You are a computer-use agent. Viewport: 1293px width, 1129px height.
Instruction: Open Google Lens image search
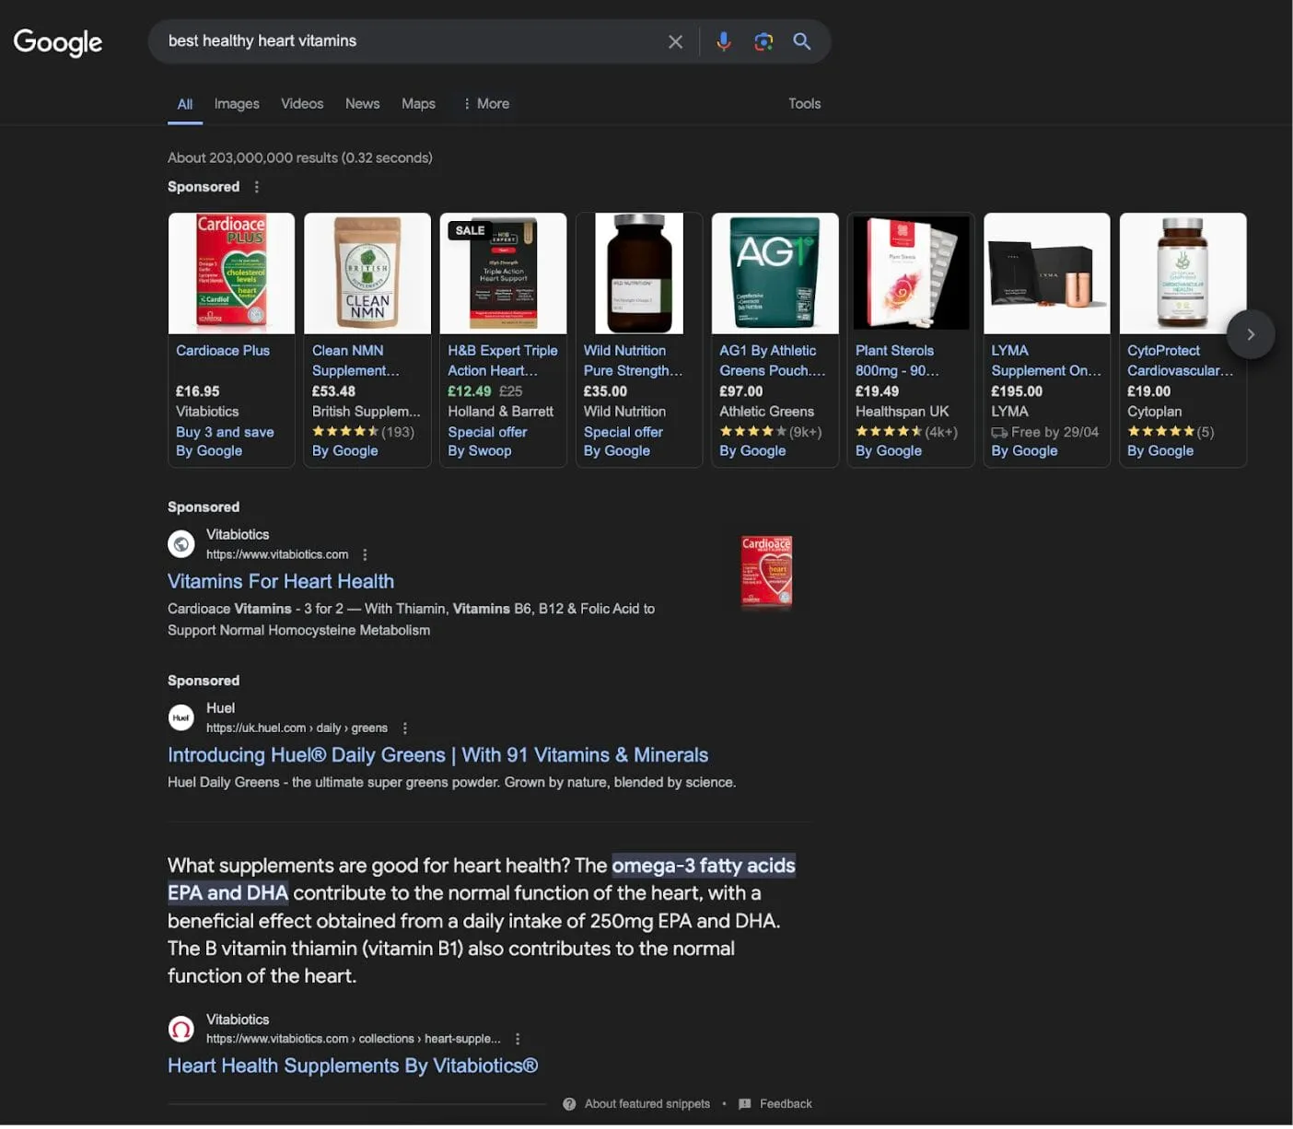(x=763, y=41)
